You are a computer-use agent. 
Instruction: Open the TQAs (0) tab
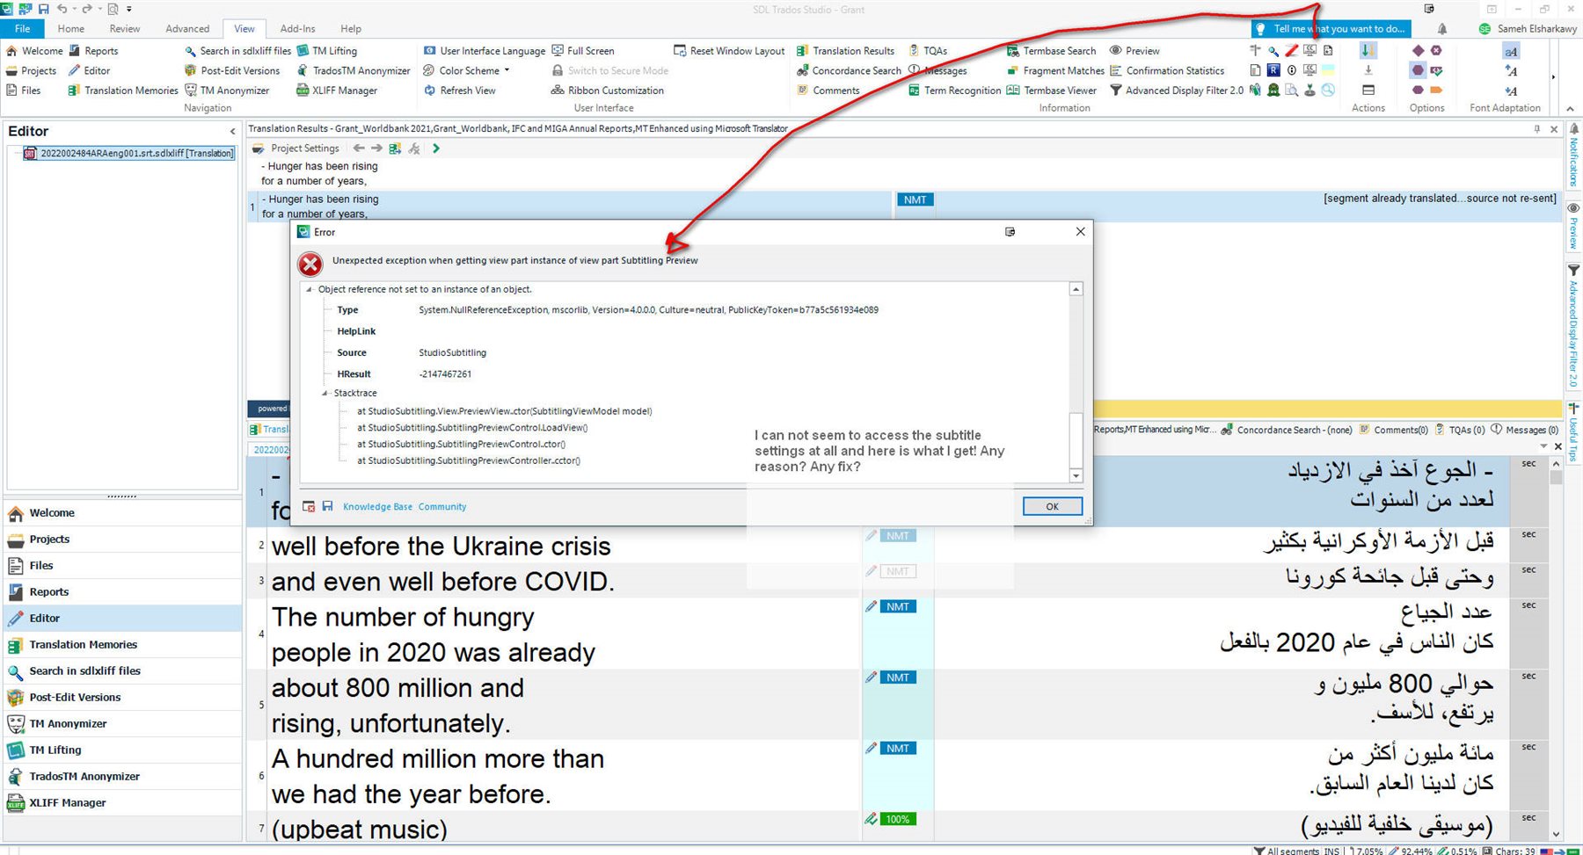coord(1460,430)
